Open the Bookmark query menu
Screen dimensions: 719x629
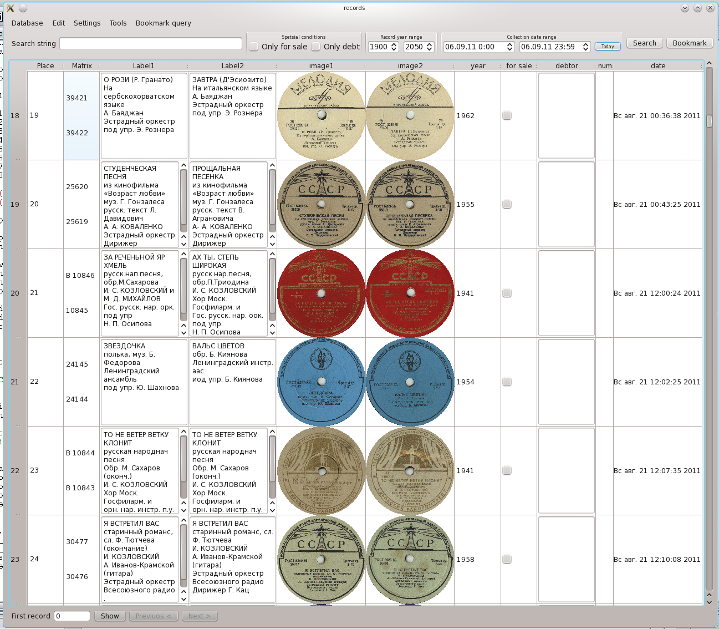click(164, 23)
